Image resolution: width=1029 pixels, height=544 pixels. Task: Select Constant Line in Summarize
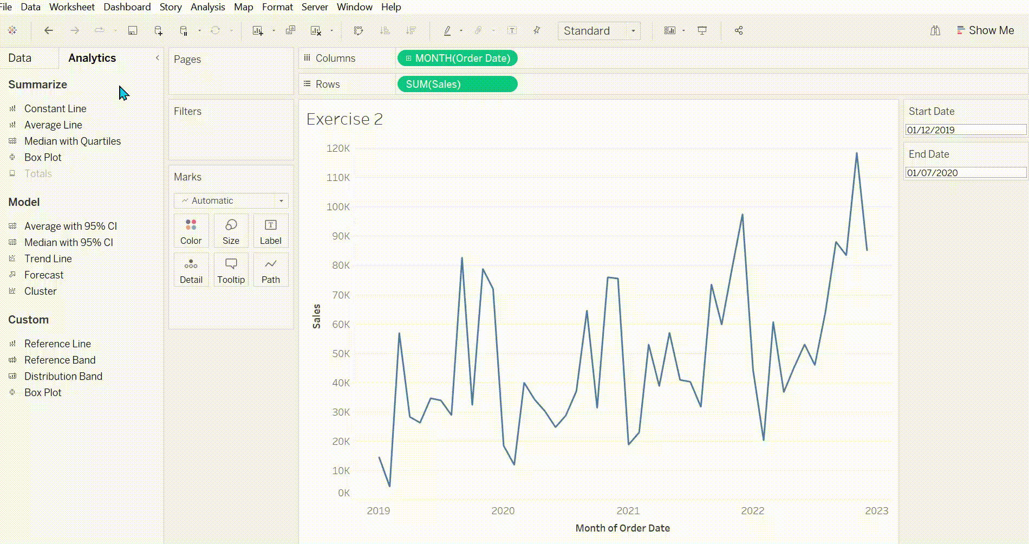point(55,108)
